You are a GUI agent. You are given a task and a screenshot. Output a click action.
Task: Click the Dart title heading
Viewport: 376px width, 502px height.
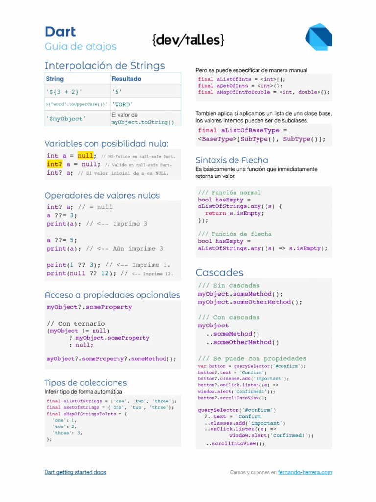click(60, 32)
